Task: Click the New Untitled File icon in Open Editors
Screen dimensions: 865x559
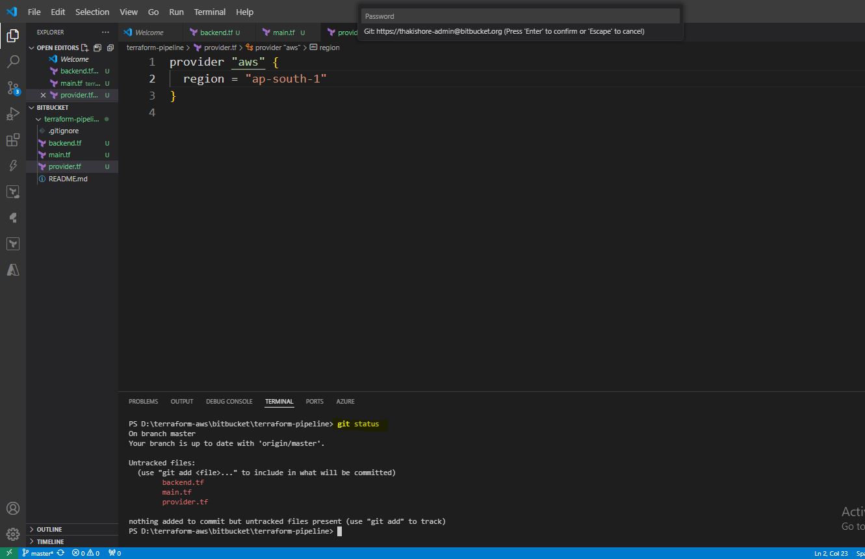Action: tap(84, 47)
